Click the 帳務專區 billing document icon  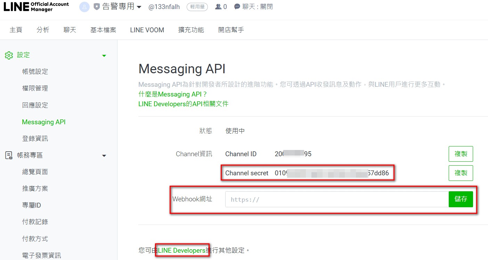[x=9, y=156]
